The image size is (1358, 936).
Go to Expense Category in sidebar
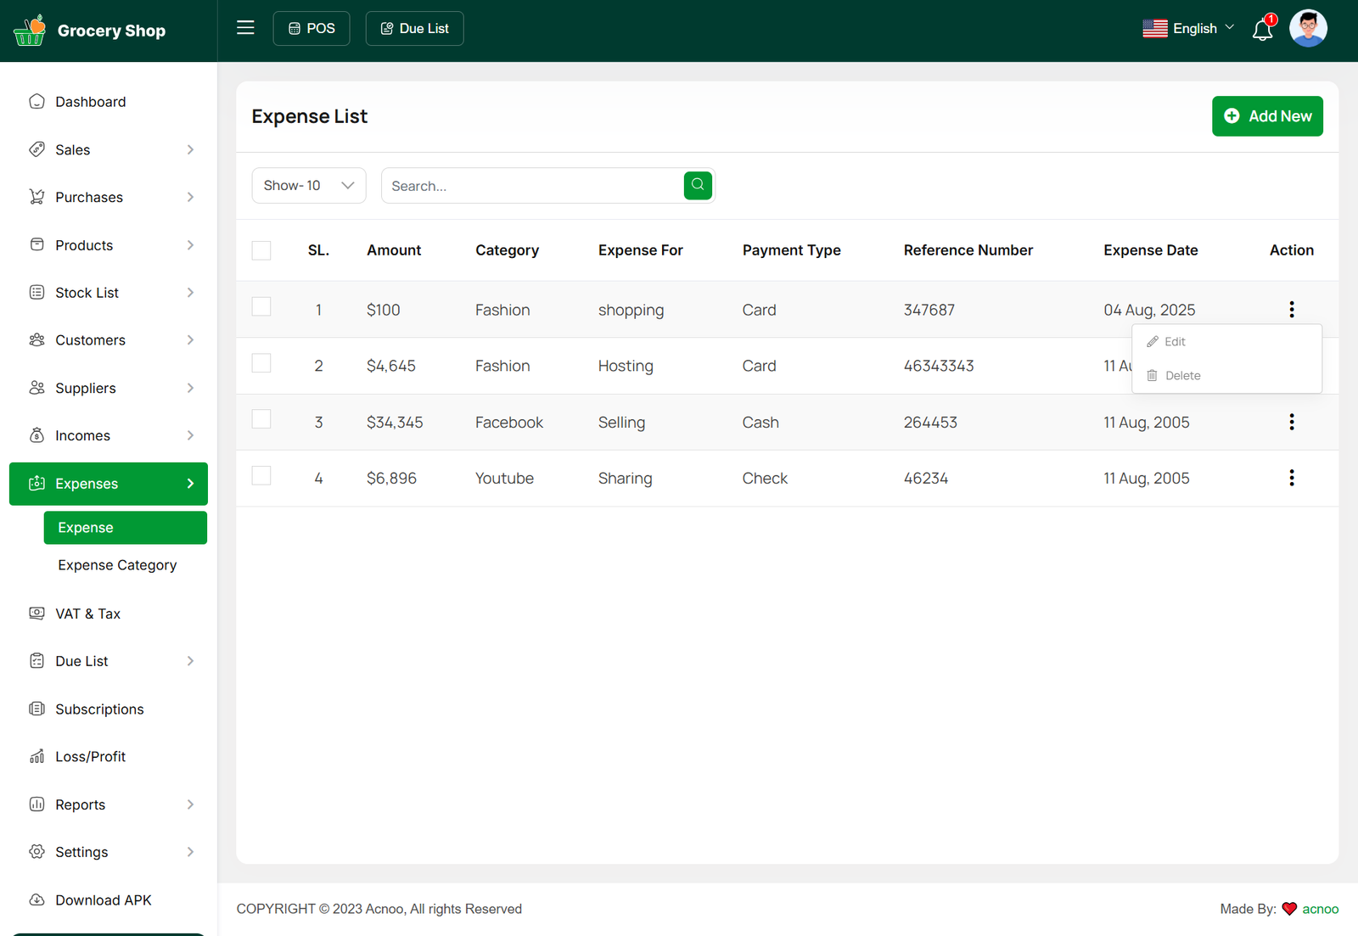117,565
